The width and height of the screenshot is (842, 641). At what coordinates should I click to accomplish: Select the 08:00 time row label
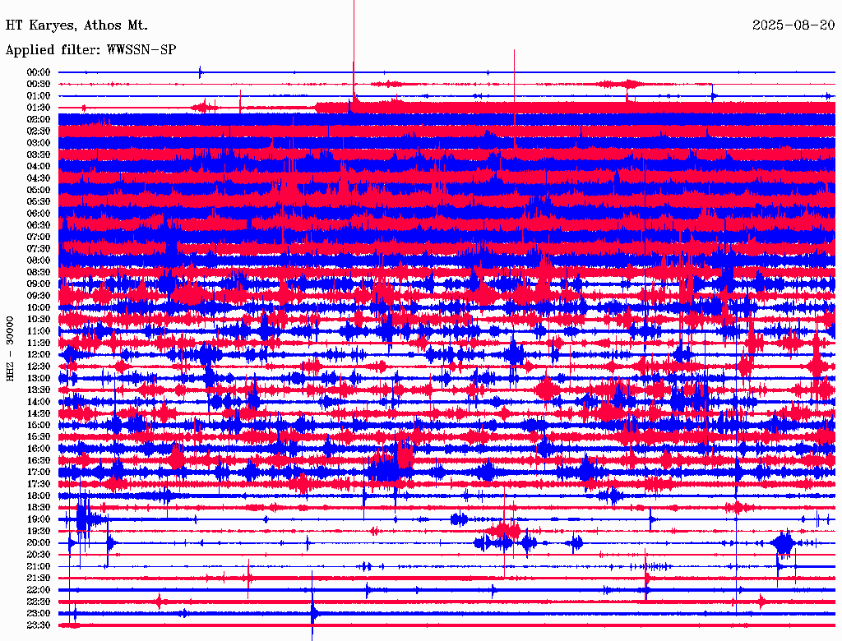(39, 261)
